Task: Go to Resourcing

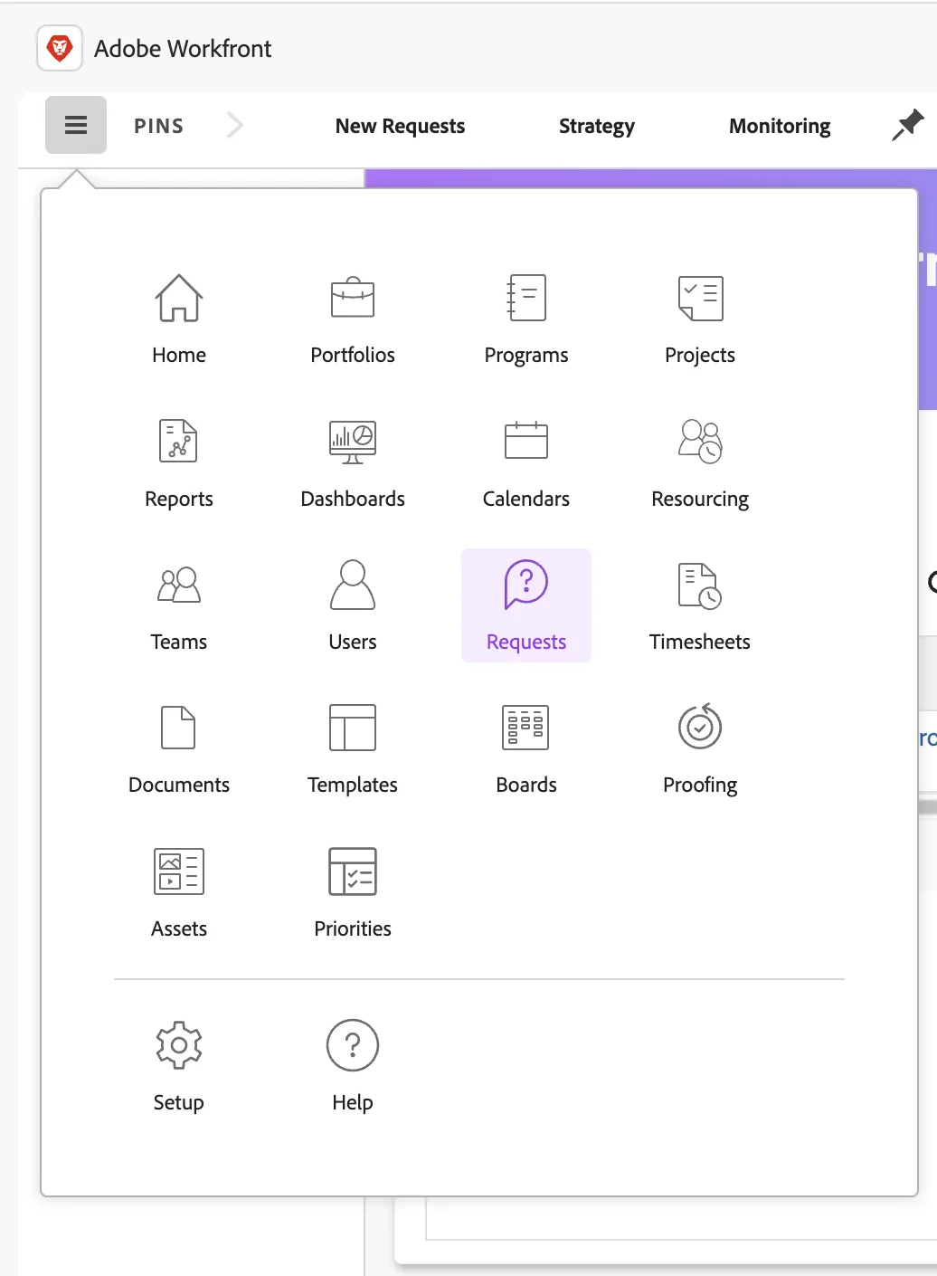Action: tap(700, 462)
